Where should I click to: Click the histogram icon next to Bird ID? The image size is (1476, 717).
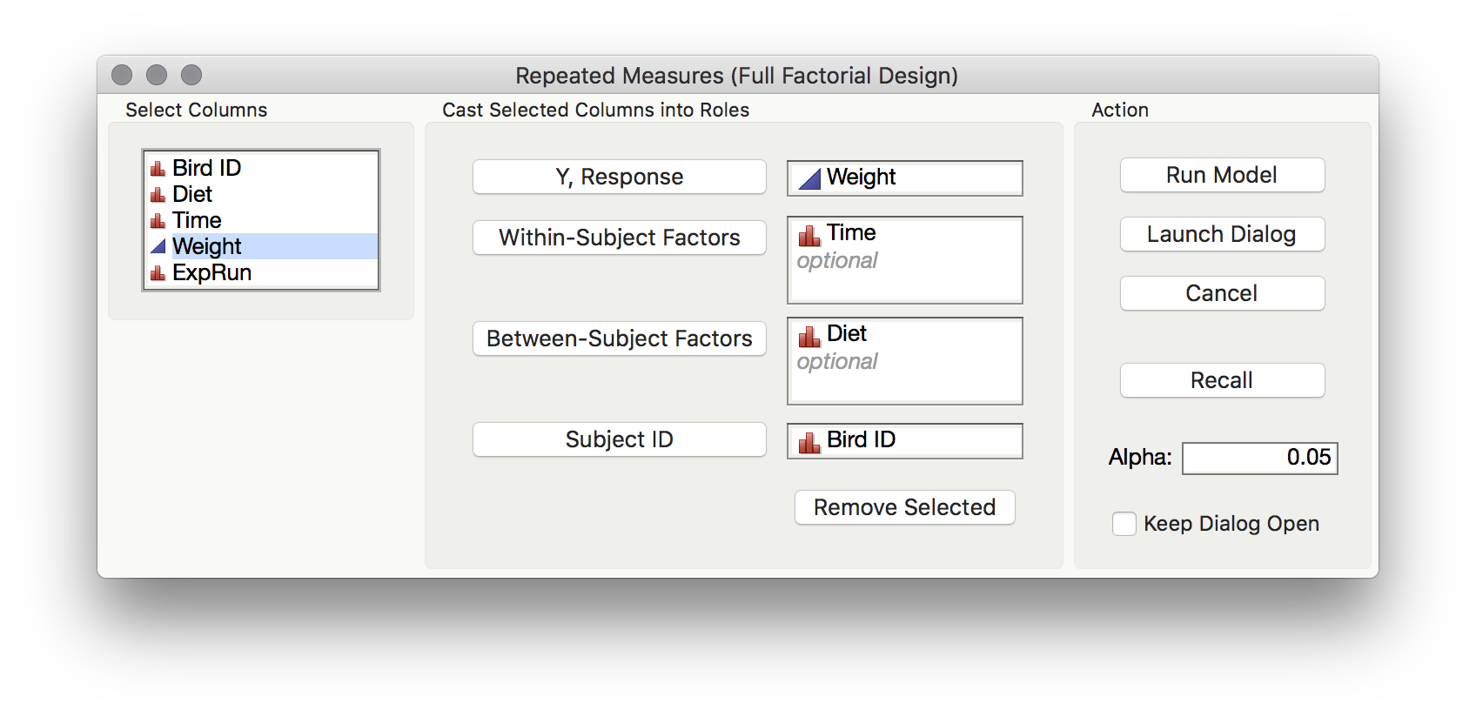(158, 168)
